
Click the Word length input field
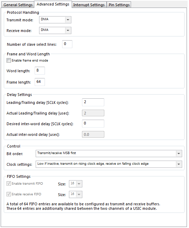pos(40,70)
